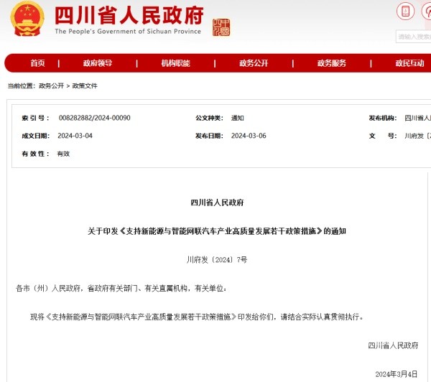Click the 四川省人民政府 site title
This screenshot has width=431, height=382.
coord(129,15)
